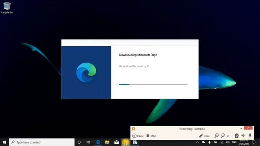The height and width of the screenshot is (146, 260).
Task: Minimize the recording toolbar
Action: (x=241, y=128)
